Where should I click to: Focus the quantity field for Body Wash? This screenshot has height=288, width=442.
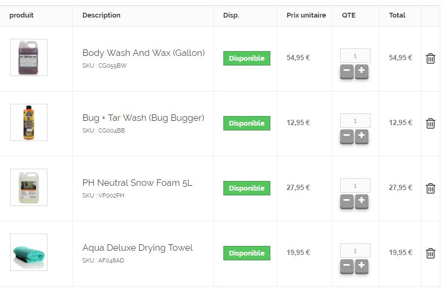(x=355, y=56)
